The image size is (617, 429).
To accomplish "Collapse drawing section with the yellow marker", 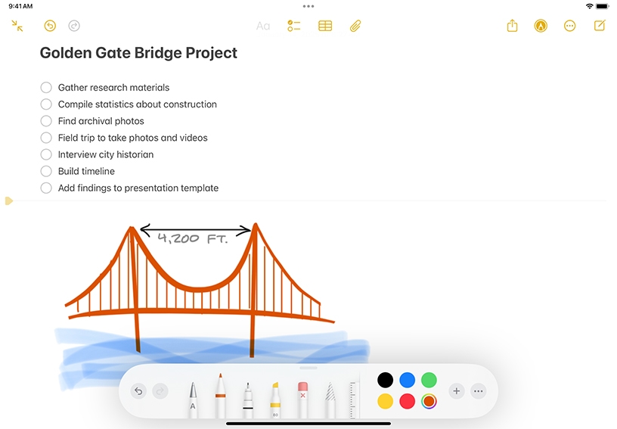I will coord(8,201).
